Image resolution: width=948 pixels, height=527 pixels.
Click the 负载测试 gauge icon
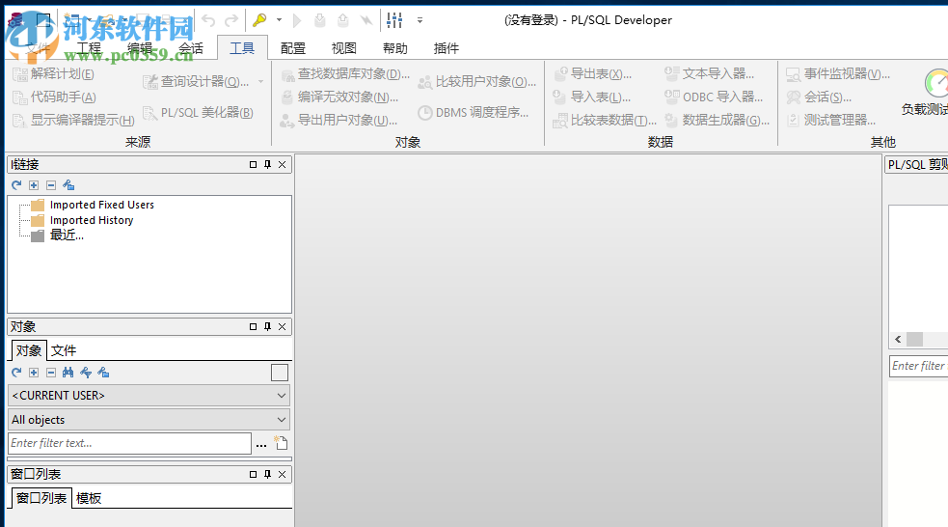tap(936, 83)
